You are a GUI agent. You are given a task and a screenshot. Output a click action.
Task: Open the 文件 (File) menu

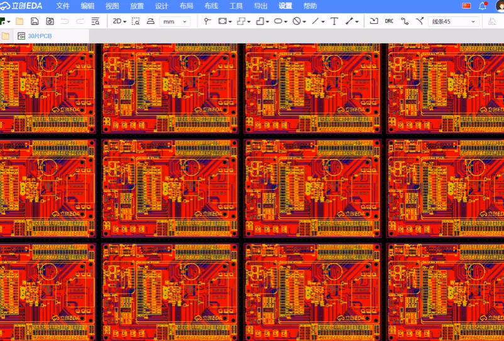click(x=63, y=6)
